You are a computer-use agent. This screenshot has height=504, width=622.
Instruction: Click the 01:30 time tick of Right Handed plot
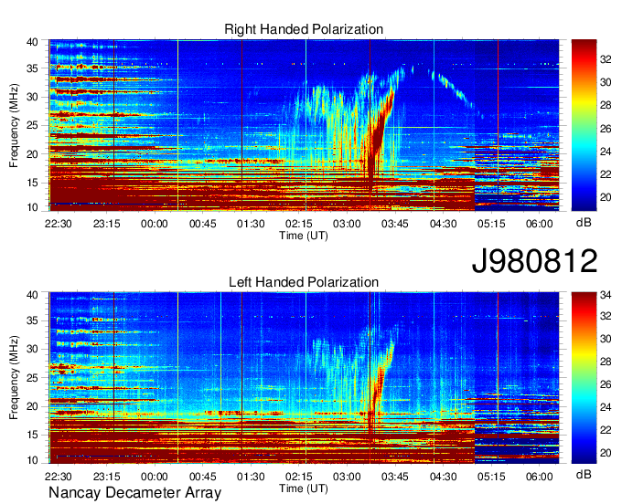[251, 224]
